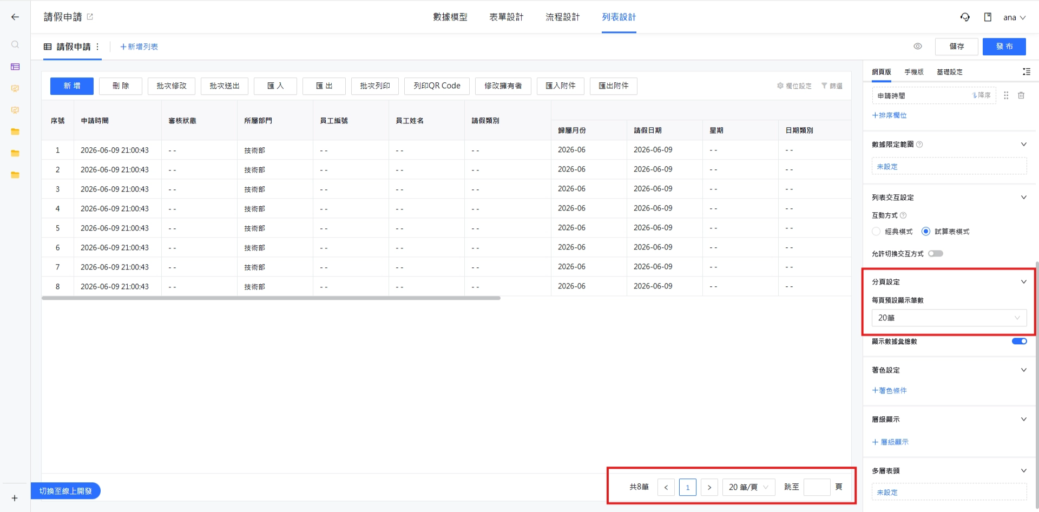
Task: Open the first orange presentation icon in sidebar
Action: 15,88
